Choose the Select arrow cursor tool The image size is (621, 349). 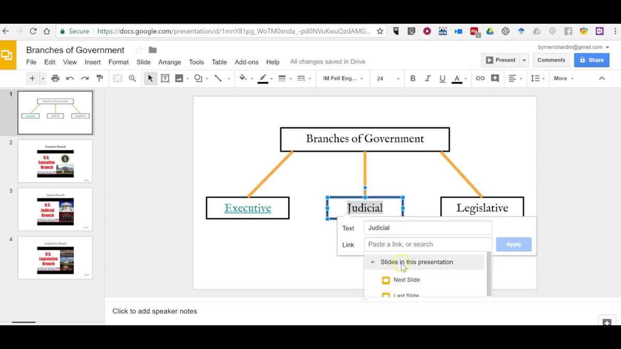pos(151,79)
